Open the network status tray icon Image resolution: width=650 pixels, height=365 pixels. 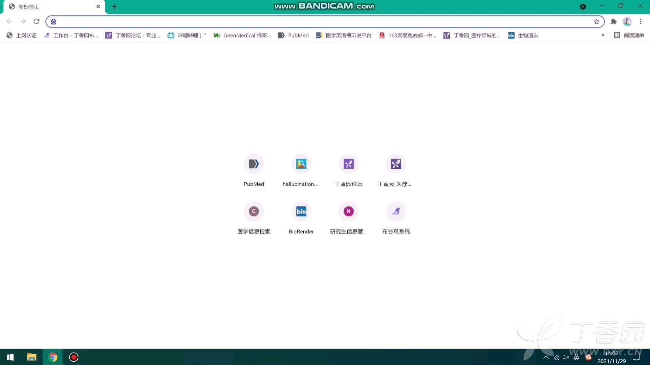(556, 357)
